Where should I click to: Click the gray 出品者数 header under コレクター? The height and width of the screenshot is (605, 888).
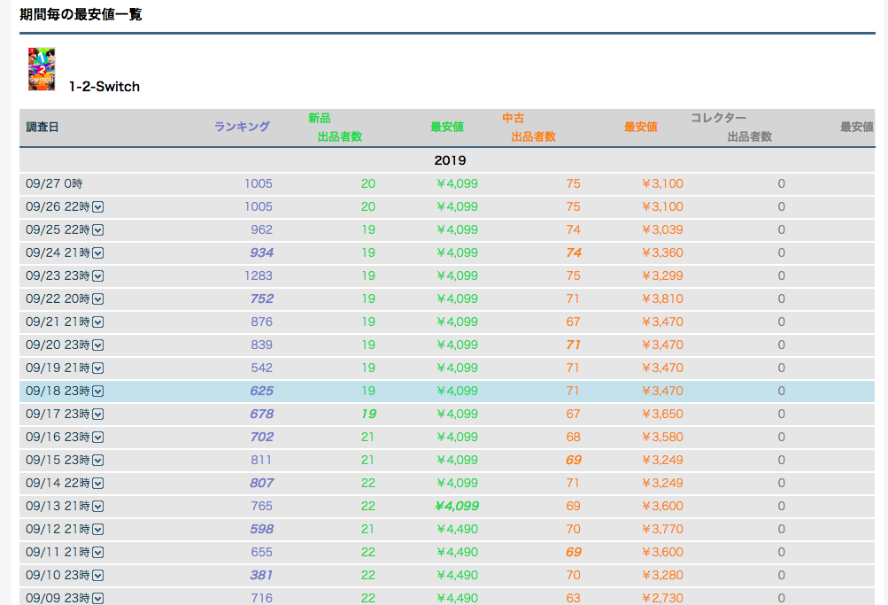[x=750, y=136]
